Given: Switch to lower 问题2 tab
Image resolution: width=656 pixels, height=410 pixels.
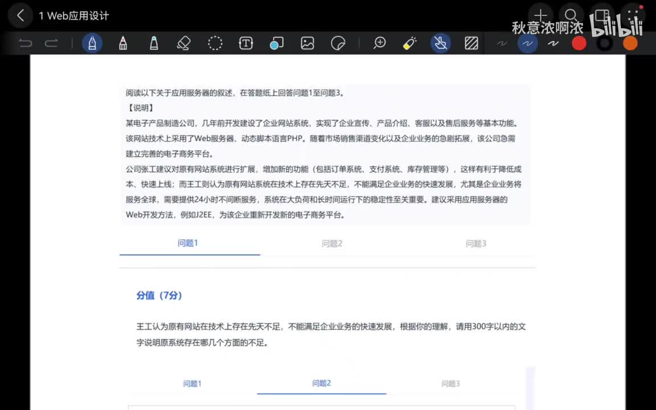Looking at the screenshot, I should click(321, 383).
